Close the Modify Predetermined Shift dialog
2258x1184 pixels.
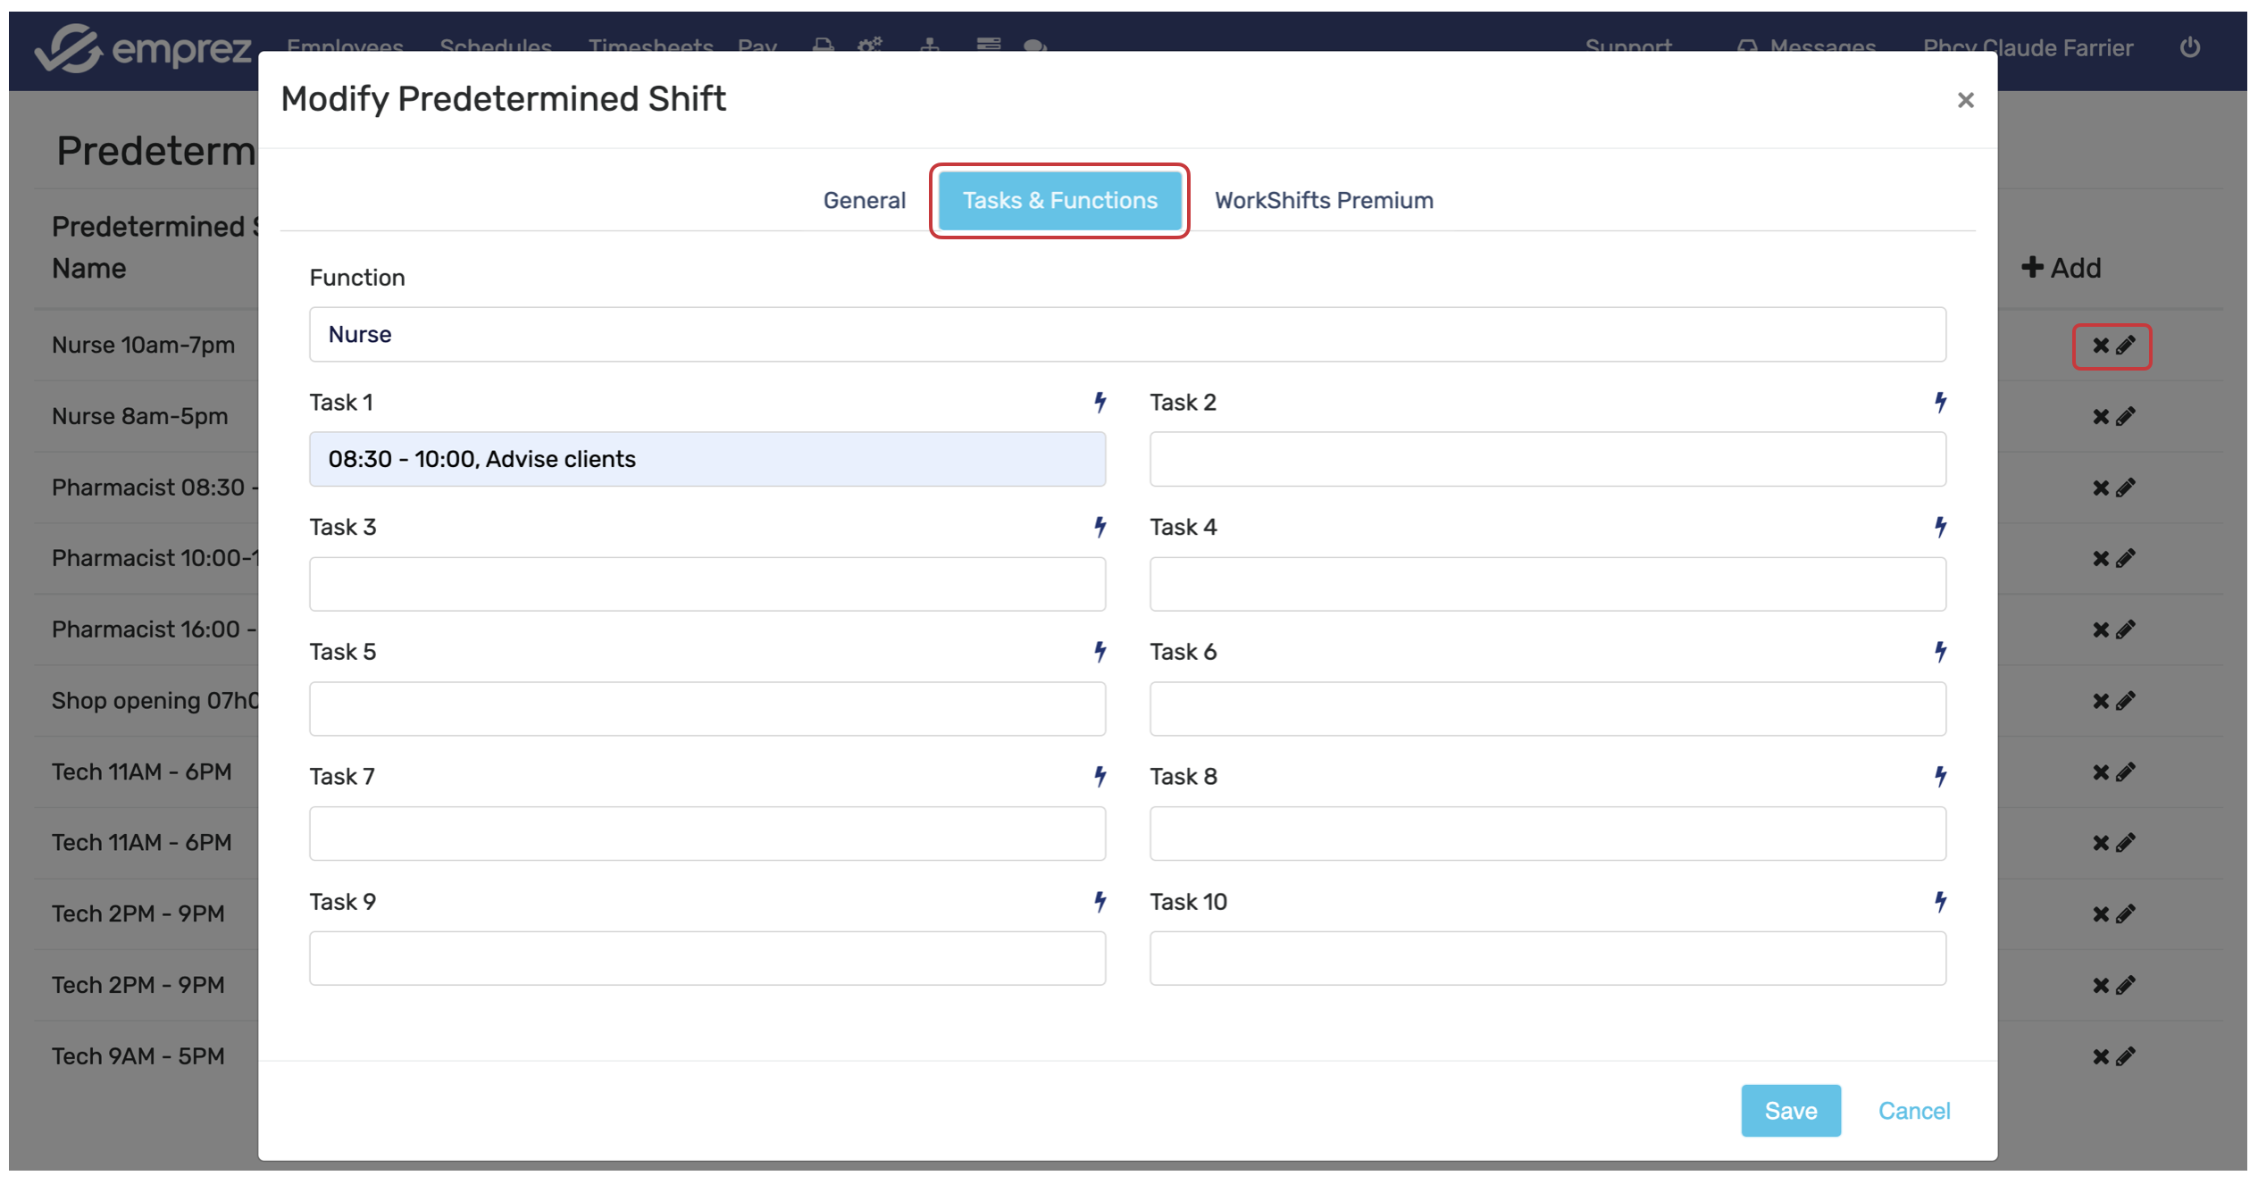click(x=1965, y=100)
